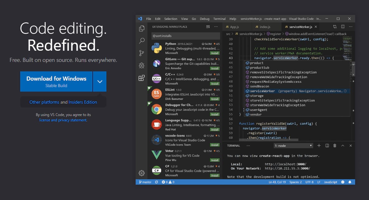Open the Debug view icon
Image resolution: width=369 pixels, height=200 pixels.
point(142,65)
